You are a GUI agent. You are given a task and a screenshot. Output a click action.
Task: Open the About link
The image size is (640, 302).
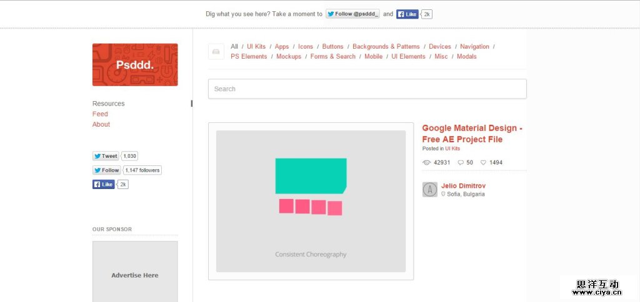[101, 124]
